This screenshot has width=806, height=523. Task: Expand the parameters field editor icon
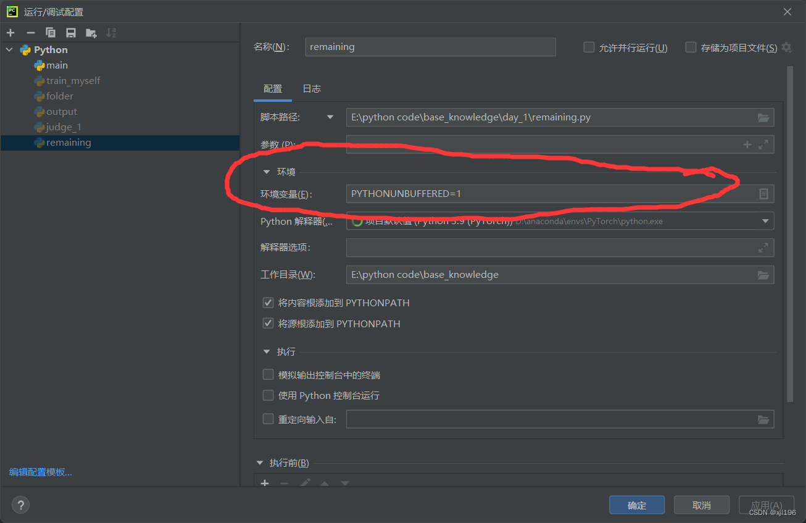[x=763, y=144]
